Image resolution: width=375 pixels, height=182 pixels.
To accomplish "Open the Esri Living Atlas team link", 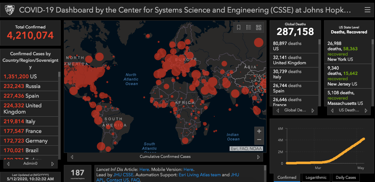I will tap(199, 175).
